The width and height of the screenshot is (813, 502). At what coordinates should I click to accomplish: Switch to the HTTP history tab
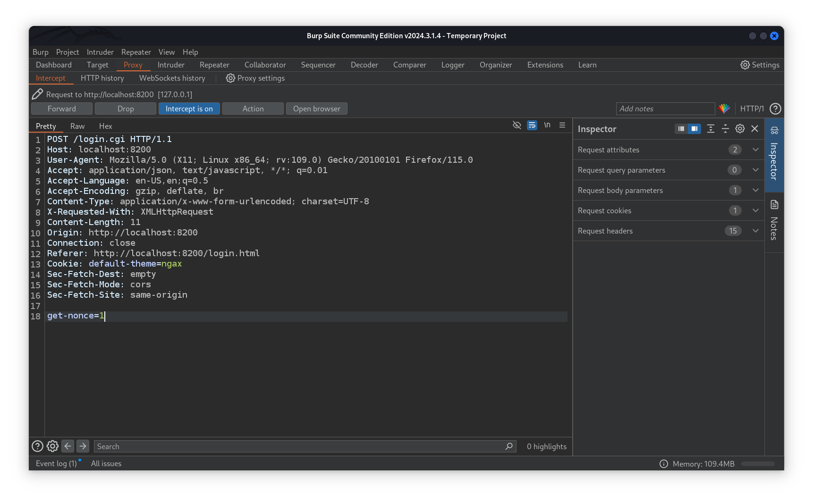(102, 78)
